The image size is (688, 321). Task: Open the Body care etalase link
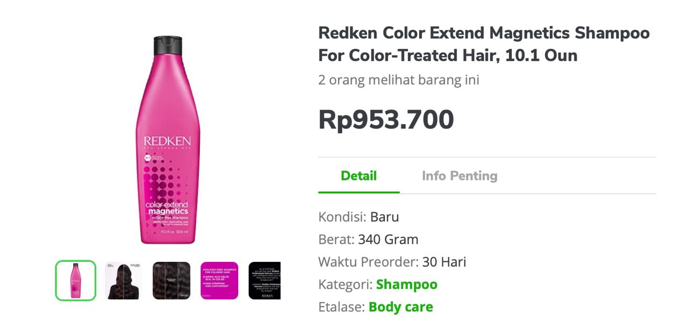(x=400, y=307)
